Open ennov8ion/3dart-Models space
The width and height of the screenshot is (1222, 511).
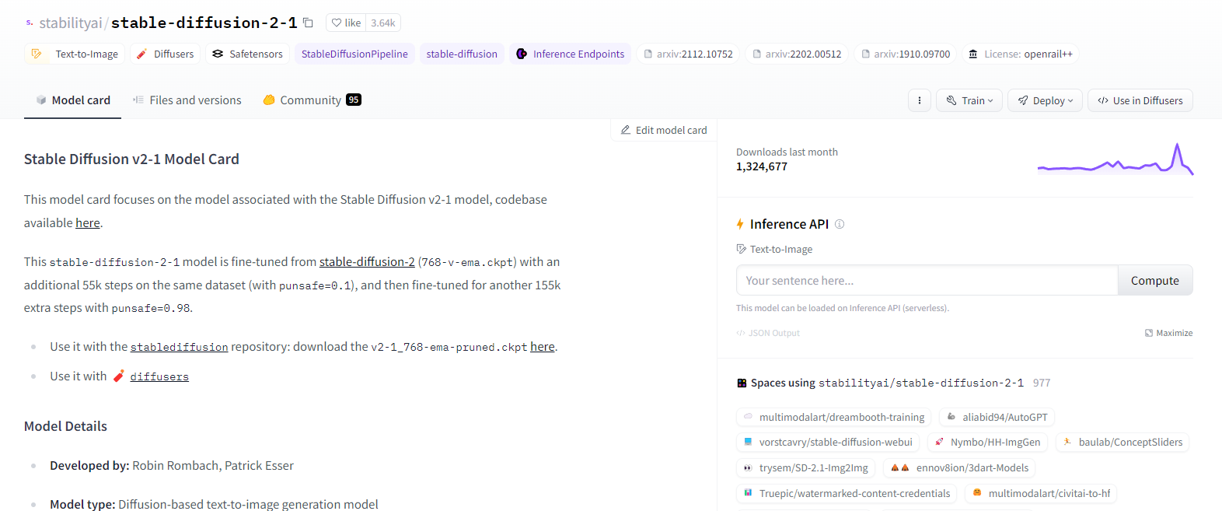[x=959, y=468]
